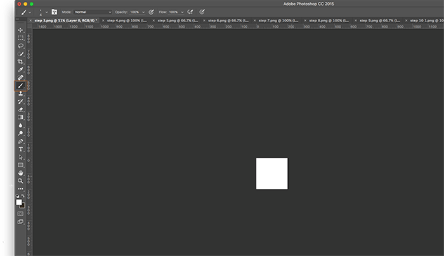The image size is (444, 256).
Task: Close the step 5.png tab
Action: (153, 21)
